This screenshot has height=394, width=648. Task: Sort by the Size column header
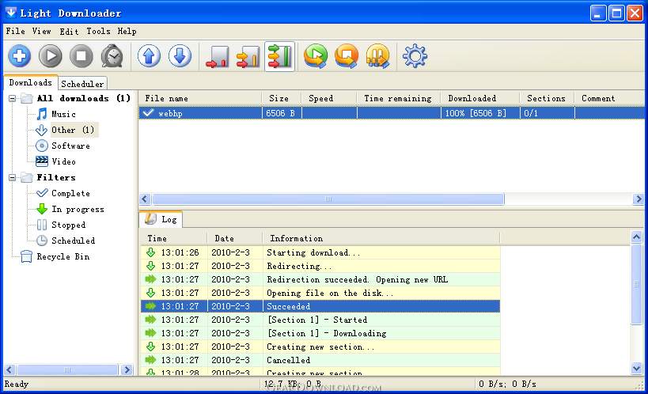click(282, 98)
